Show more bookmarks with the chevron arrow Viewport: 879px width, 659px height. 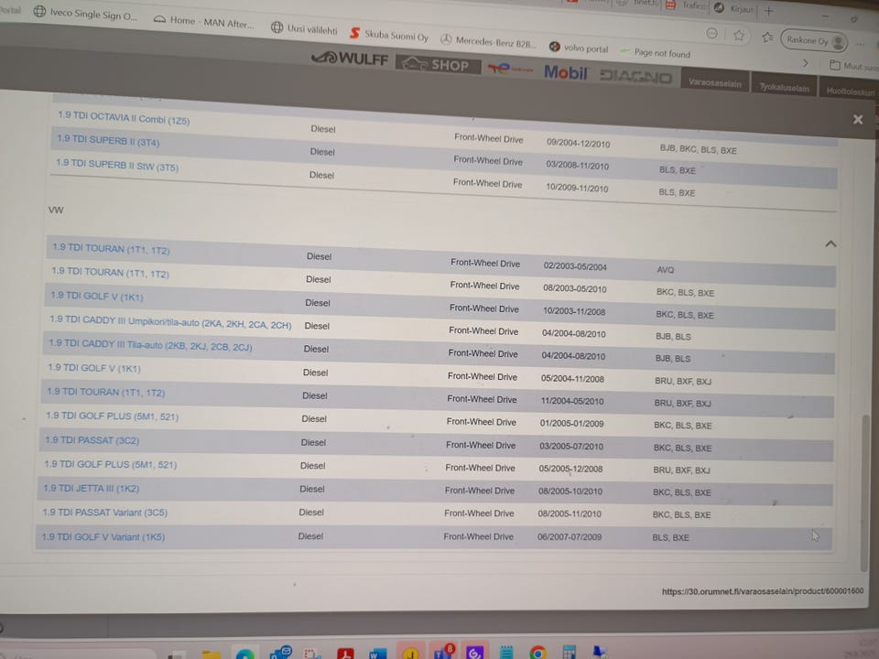click(806, 63)
